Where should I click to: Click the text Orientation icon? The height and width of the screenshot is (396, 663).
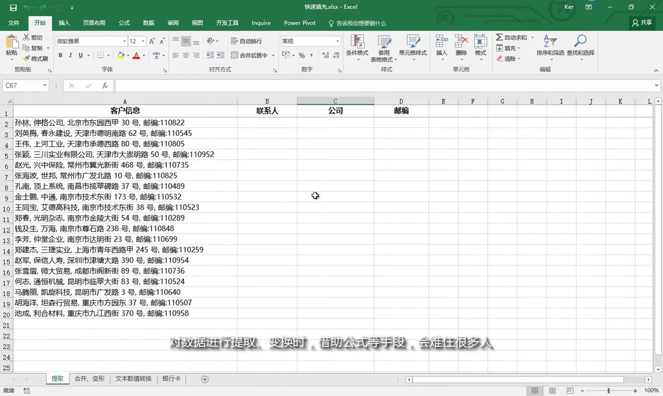[210, 41]
